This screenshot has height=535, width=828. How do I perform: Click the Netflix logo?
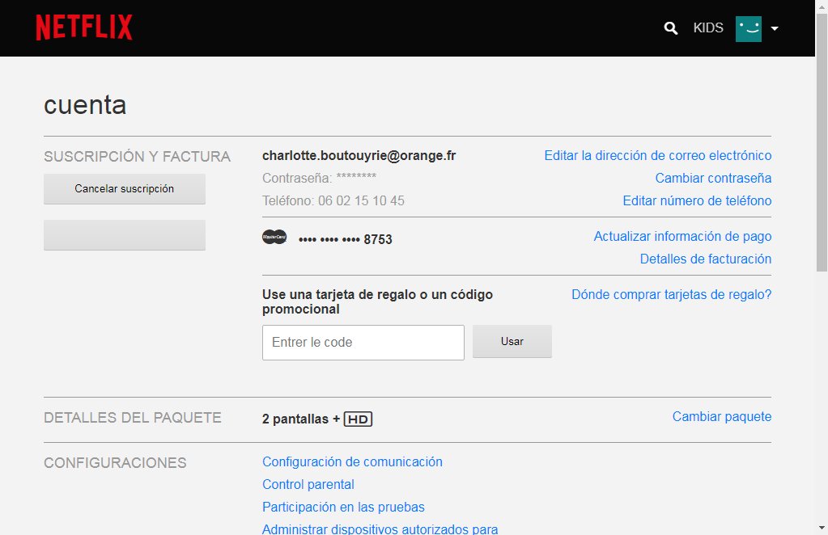click(84, 27)
